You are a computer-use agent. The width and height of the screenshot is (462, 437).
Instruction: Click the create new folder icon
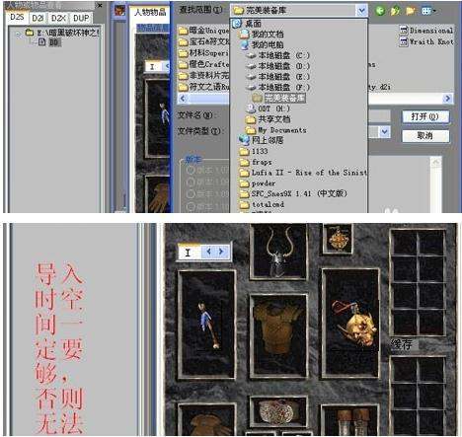click(x=410, y=11)
